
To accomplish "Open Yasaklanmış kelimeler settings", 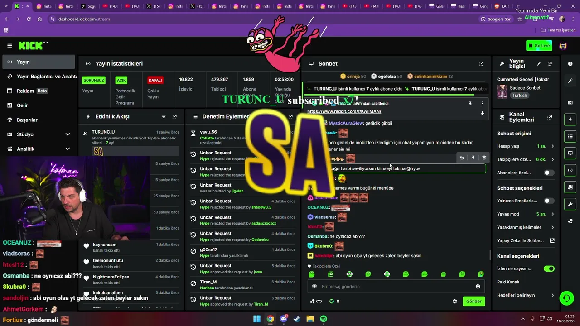I will (526, 227).
